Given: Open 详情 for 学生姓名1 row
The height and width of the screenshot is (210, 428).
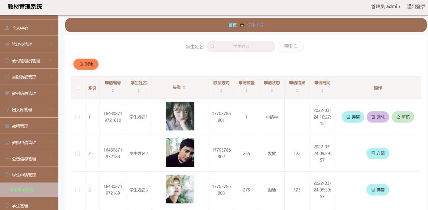Looking at the screenshot, I should 353,117.
